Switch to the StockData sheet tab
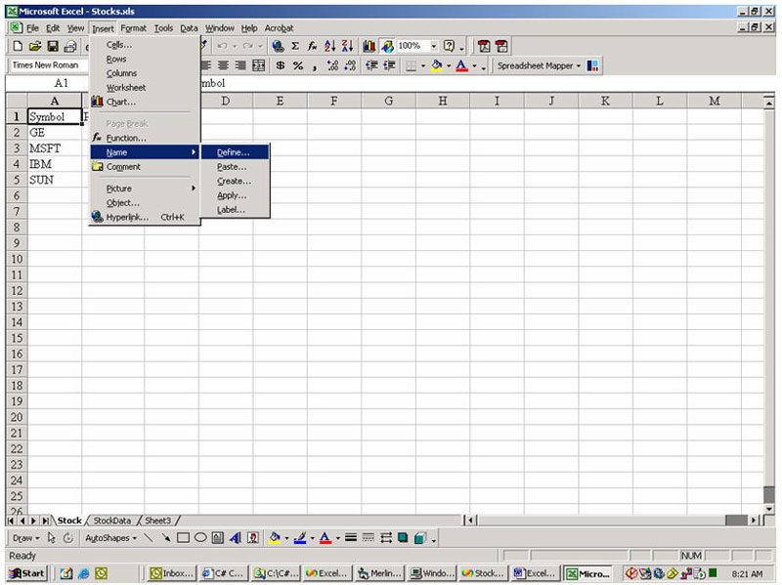This screenshot has height=585, width=782. [112, 521]
